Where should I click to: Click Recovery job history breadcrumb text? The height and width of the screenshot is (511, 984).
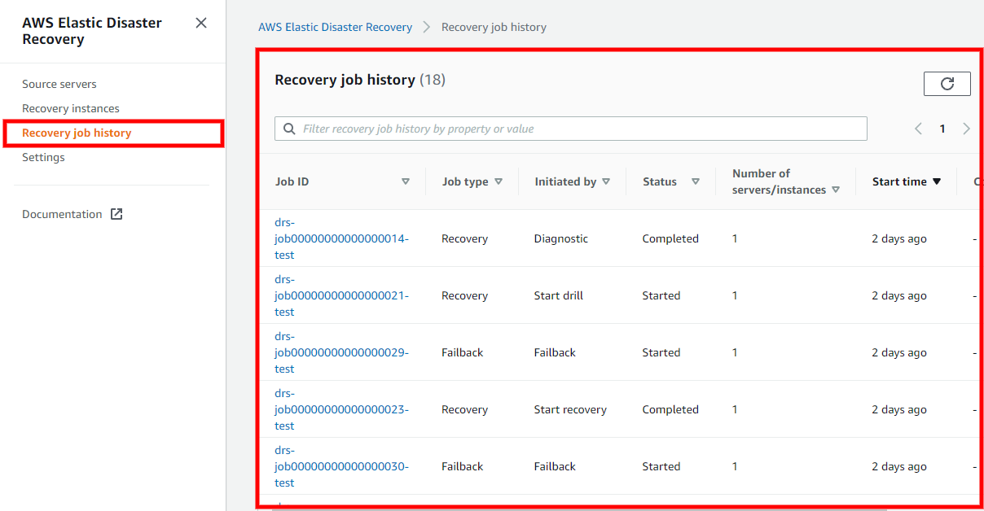pyautogui.click(x=494, y=27)
